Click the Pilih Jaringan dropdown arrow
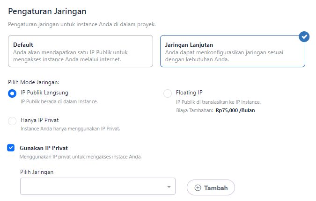 coord(169,187)
